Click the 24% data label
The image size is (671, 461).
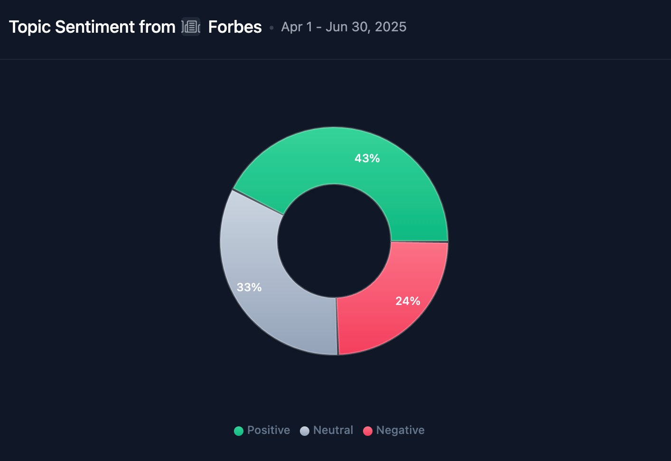pyautogui.click(x=408, y=301)
